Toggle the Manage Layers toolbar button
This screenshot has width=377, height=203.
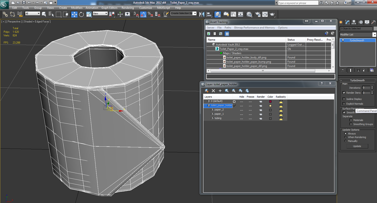218,14
